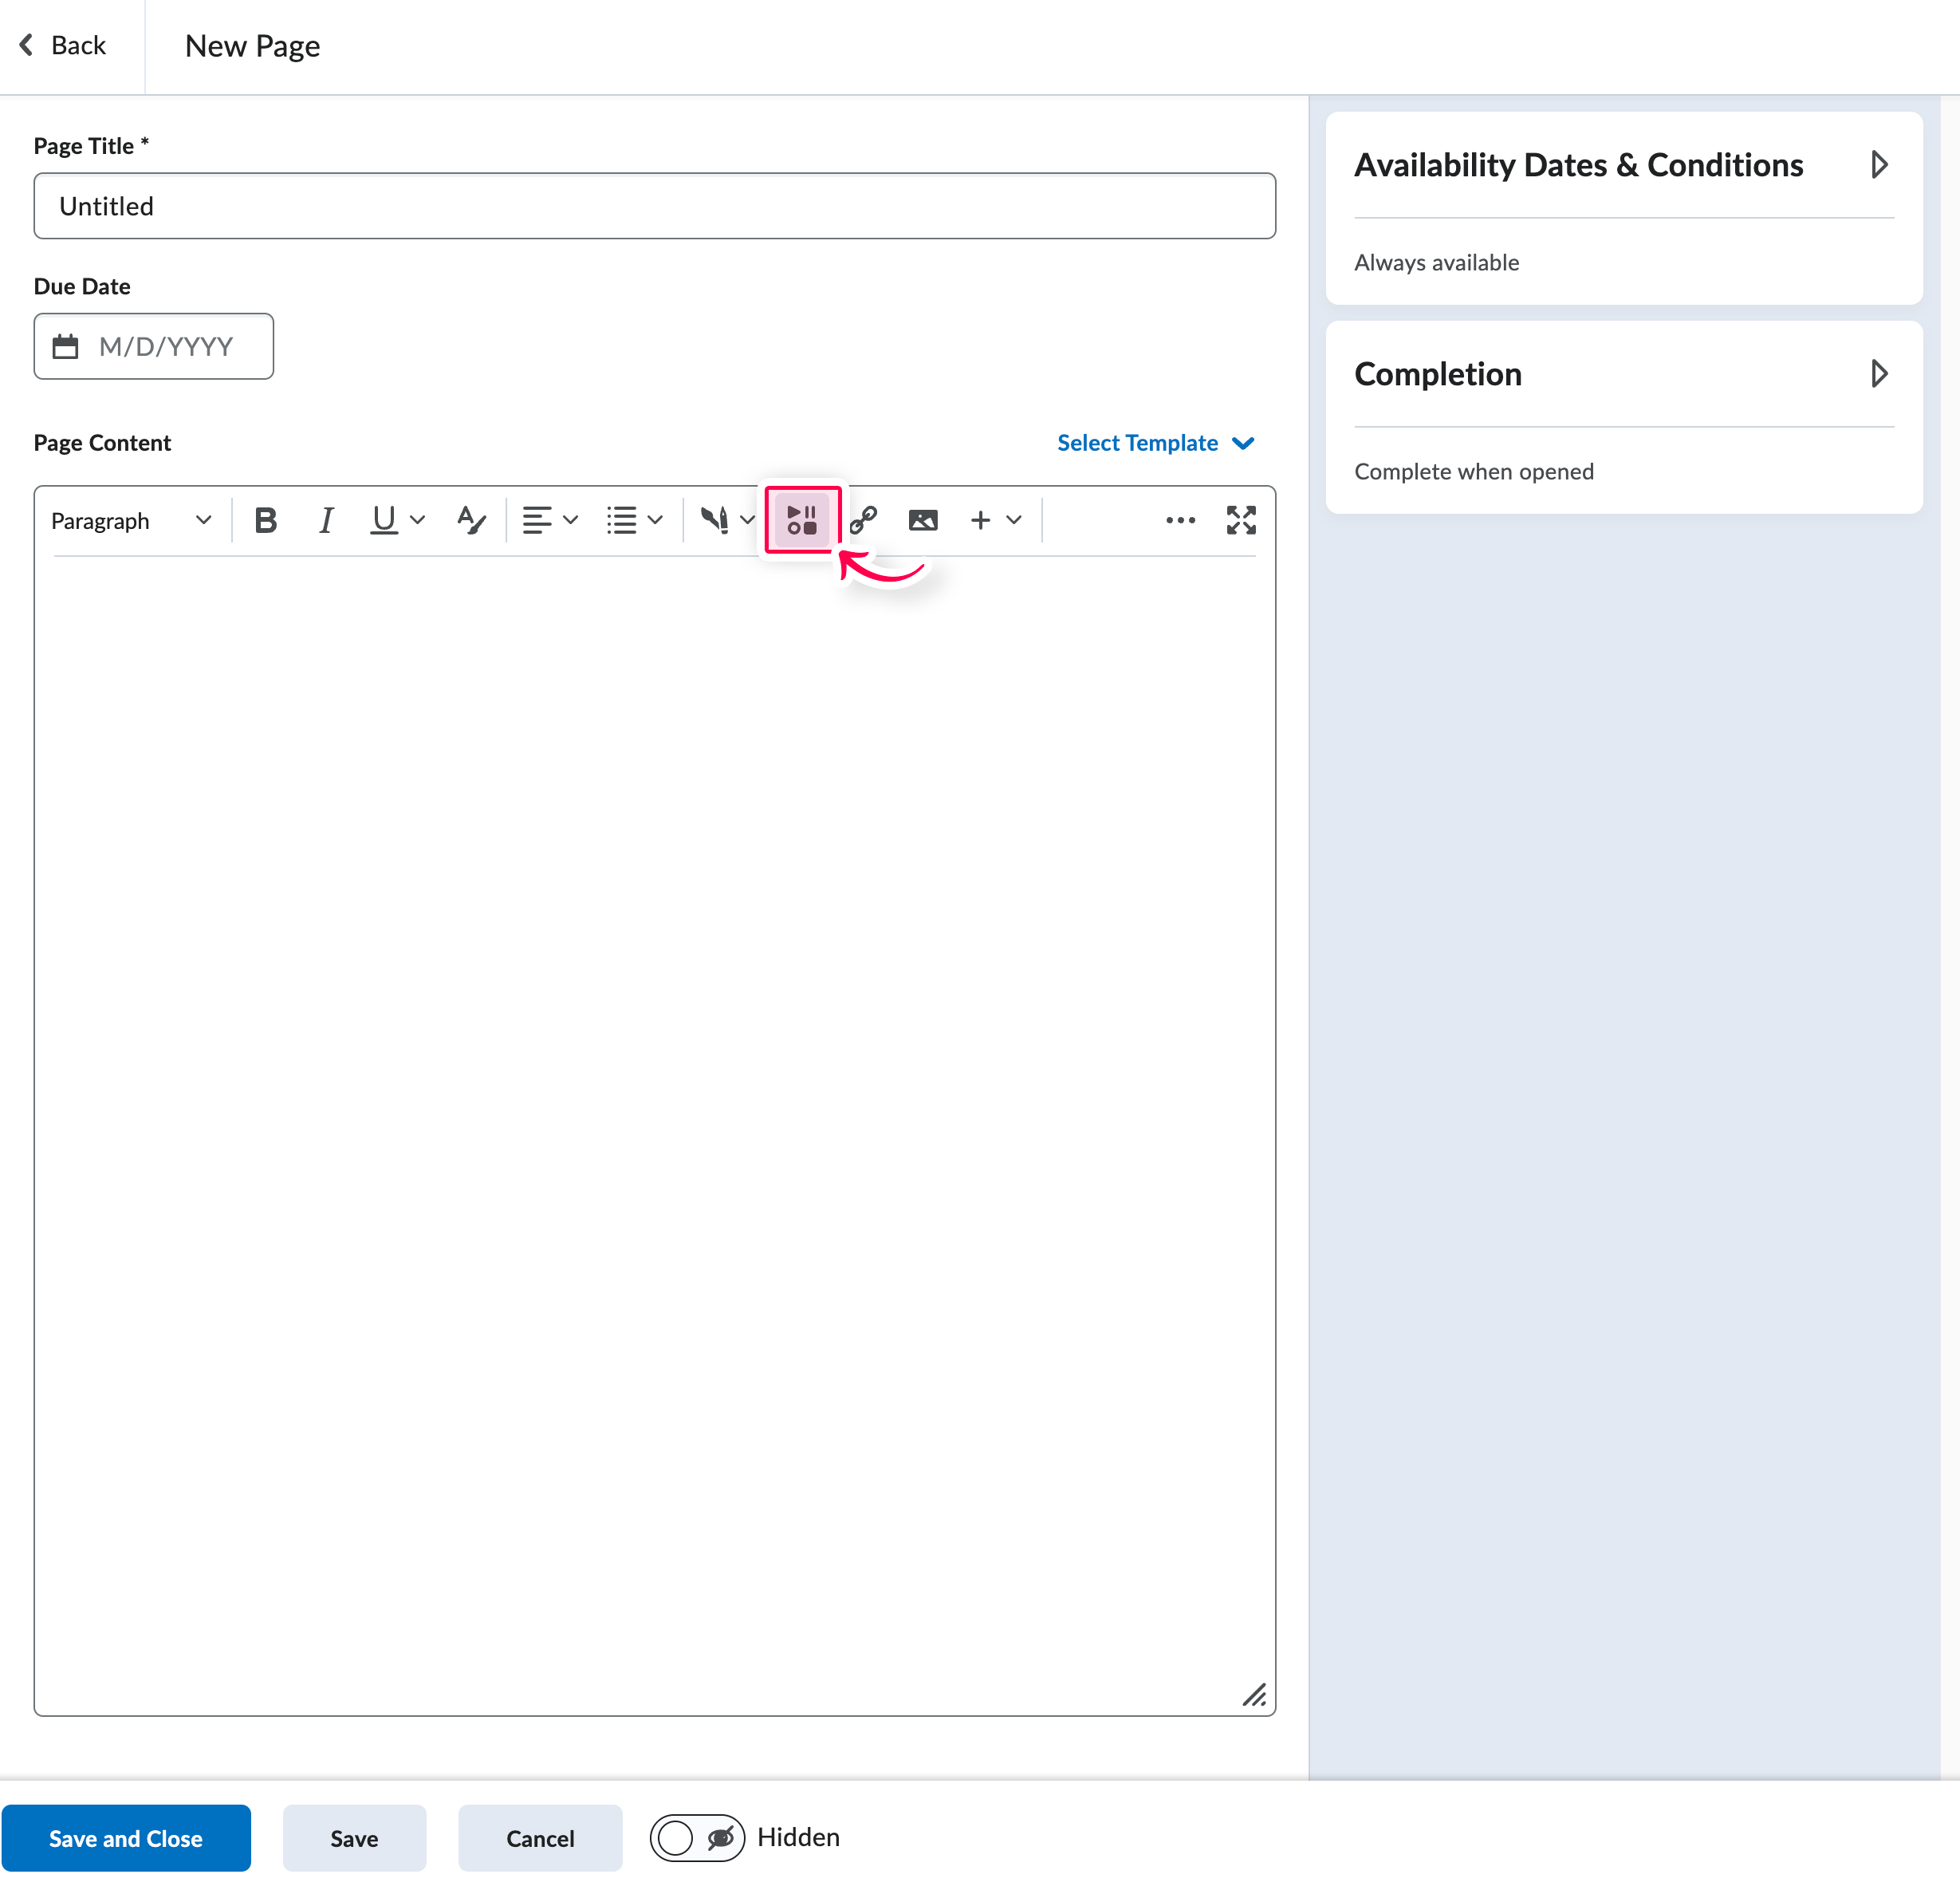Click the Format Painter brush icon
1960x1886 pixels.
click(x=714, y=520)
